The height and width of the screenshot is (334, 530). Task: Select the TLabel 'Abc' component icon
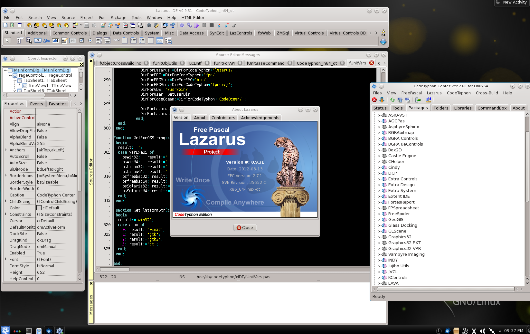pos(46,41)
